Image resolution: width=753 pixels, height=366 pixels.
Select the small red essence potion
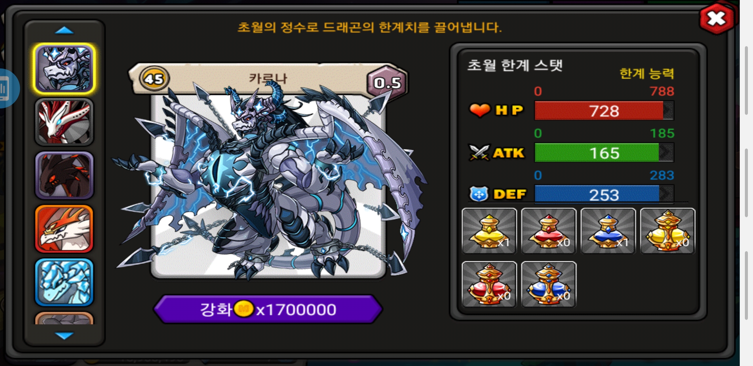click(x=548, y=231)
